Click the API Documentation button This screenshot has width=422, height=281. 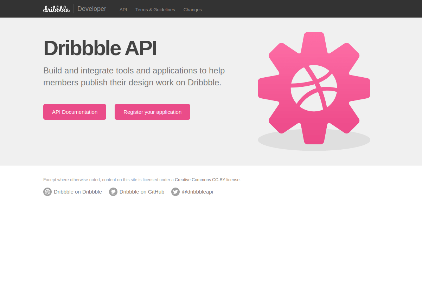coord(75,112)
